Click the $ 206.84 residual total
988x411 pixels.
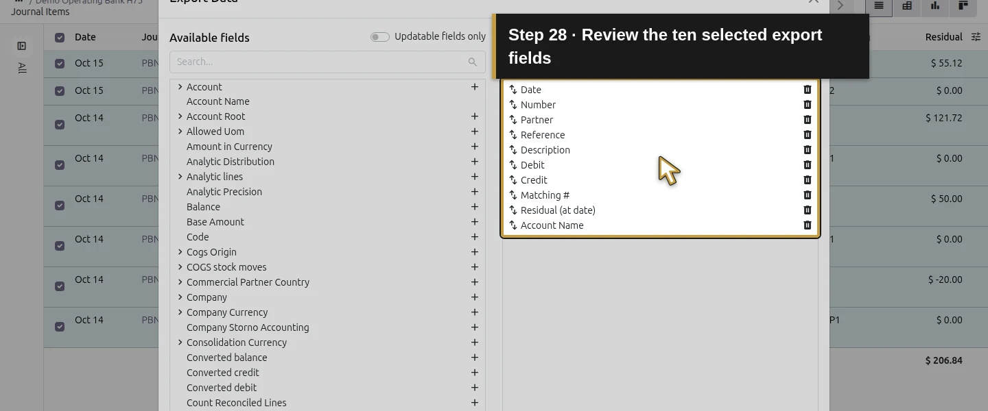[x=944, y=360]
